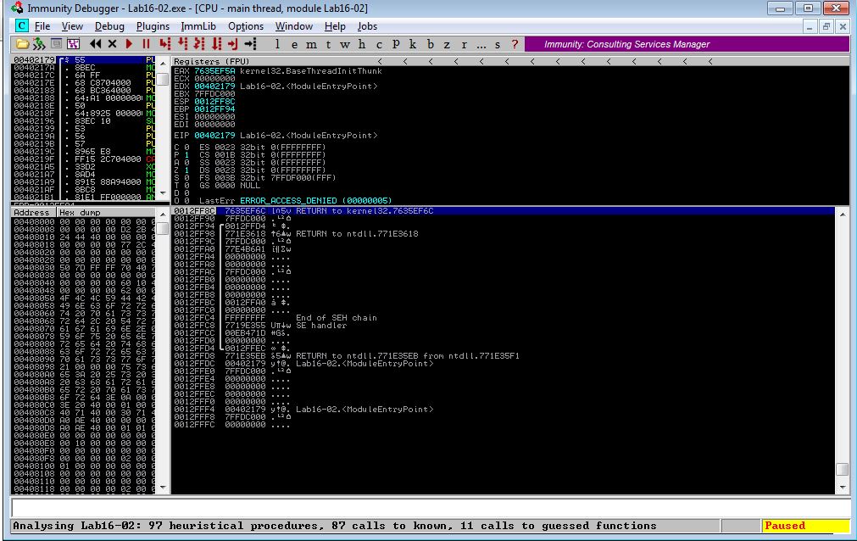
Task: Open the Help menu
Action: pyautogui.click(x=335, y=26)
